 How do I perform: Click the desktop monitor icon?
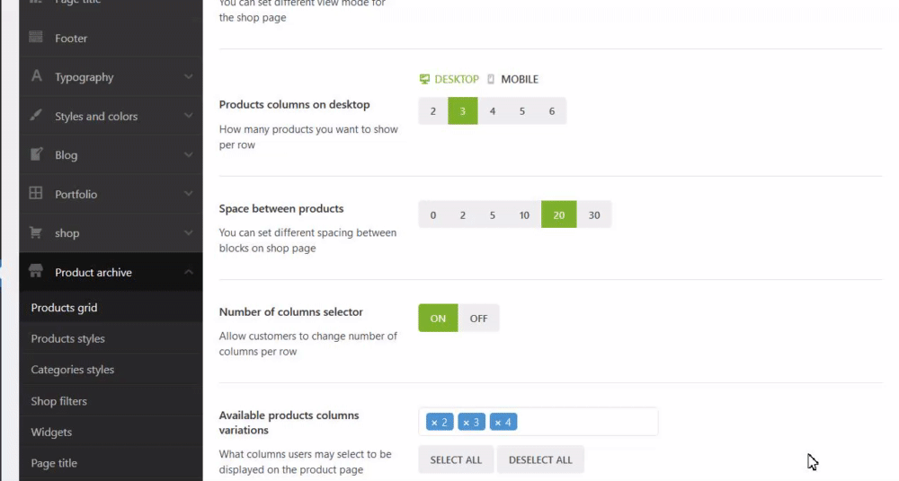coord(425,79)
